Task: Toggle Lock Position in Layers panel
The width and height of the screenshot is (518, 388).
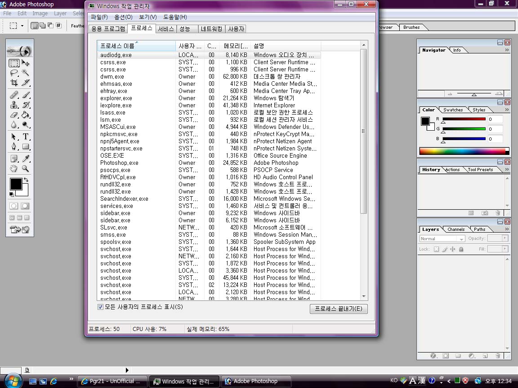Action: (x=453, y=249)
